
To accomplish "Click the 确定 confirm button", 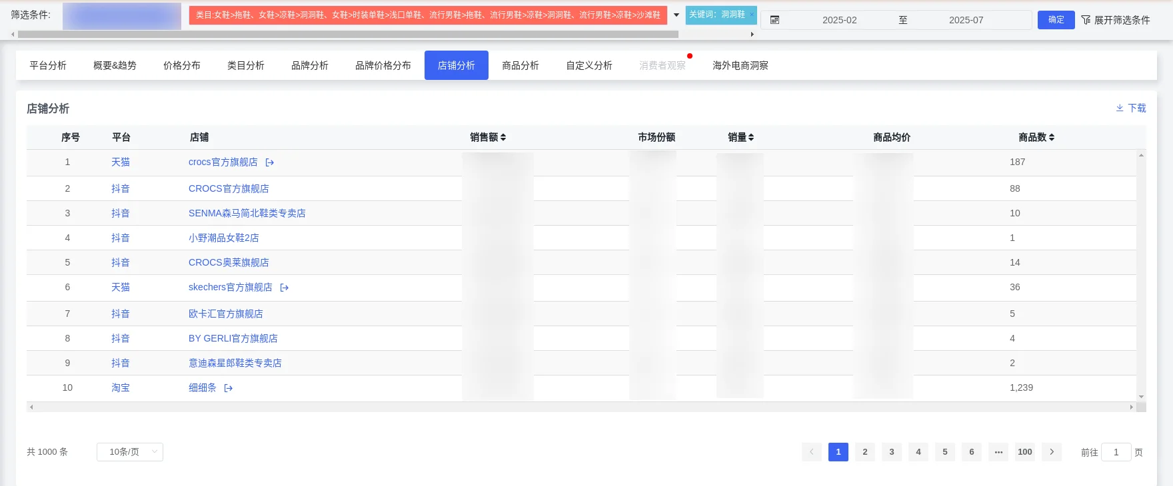I will tap(1056, 20).
